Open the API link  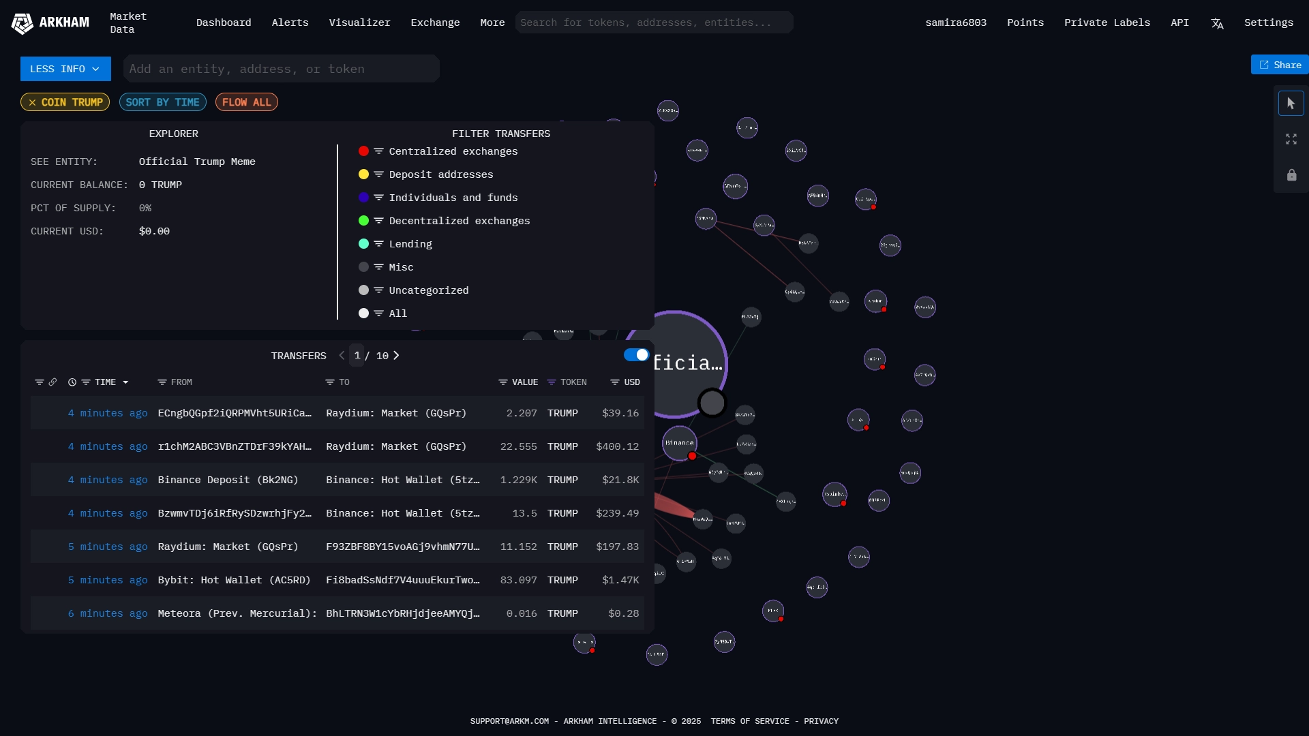1179,23
